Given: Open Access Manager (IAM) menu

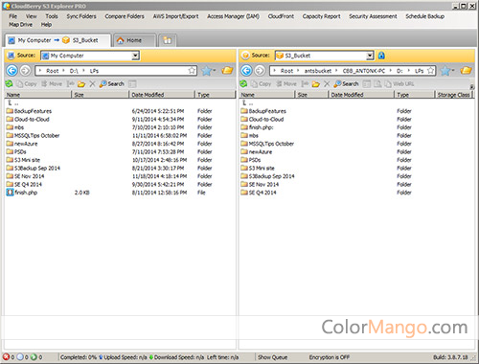Looking at the screenshot, I should 233,16.
